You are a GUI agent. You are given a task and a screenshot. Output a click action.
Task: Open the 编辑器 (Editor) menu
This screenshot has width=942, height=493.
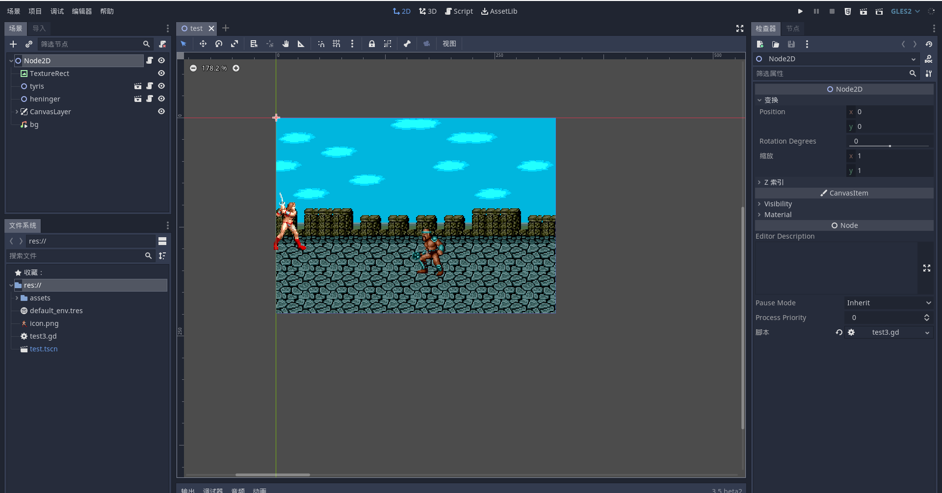[82, 11]
